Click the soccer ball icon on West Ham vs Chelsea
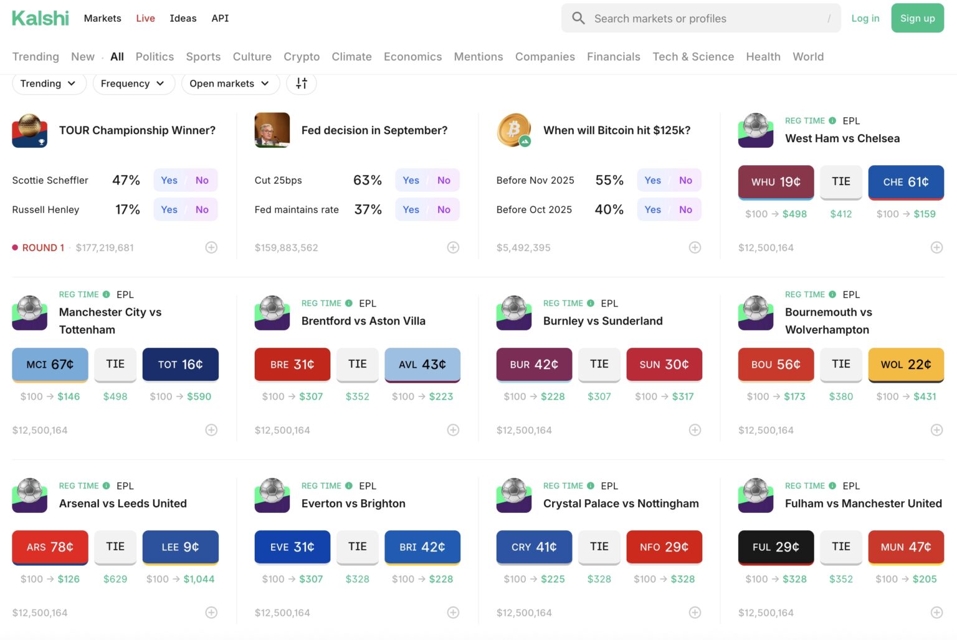 coord(755,131)
